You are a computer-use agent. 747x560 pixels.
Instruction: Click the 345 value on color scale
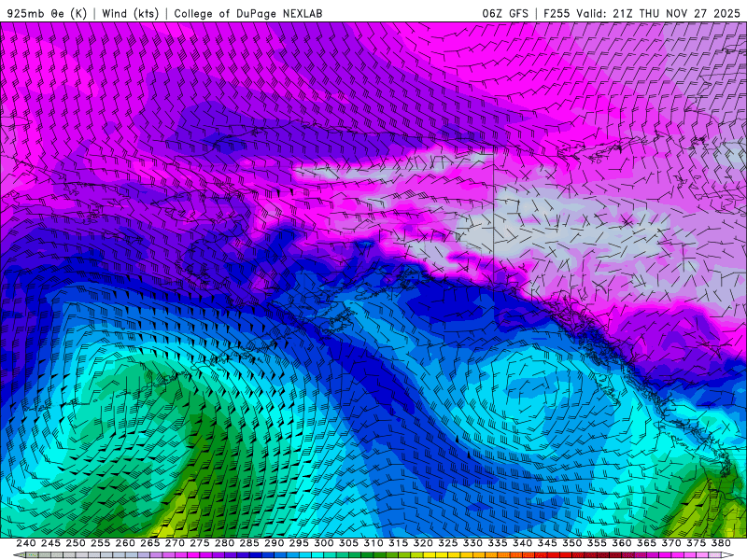click(x=547, y=543)
